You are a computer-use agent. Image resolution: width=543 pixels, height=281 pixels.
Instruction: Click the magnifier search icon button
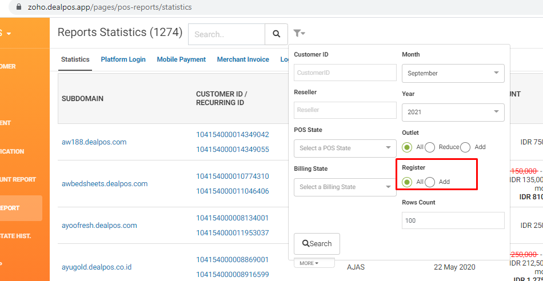[276, 34]
